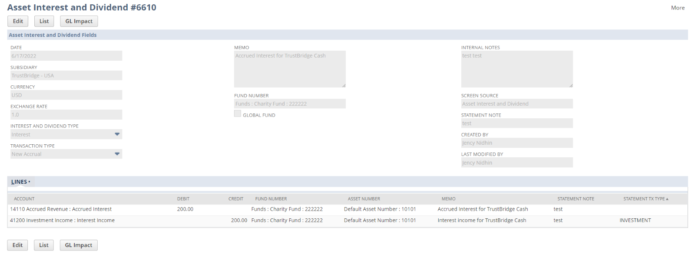Click the Internal Notes resize handle

pos(571,85)
